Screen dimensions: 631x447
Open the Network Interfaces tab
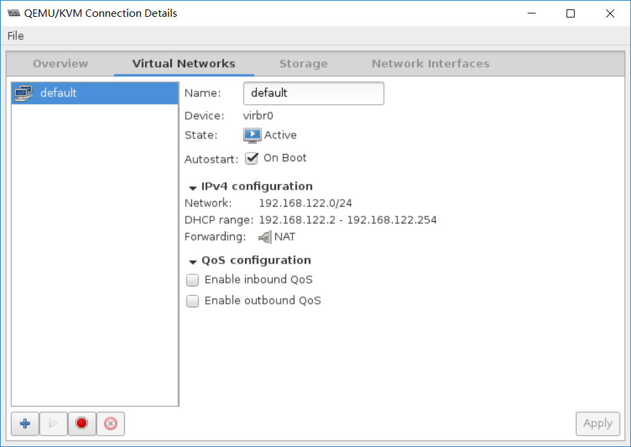(430, 64)
